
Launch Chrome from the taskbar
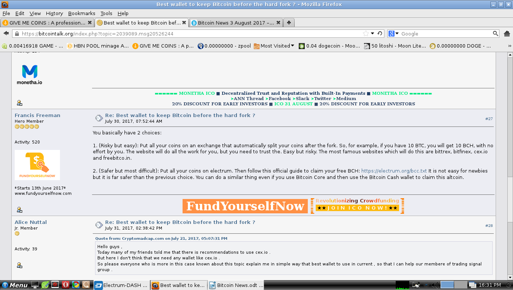(75, 285)
